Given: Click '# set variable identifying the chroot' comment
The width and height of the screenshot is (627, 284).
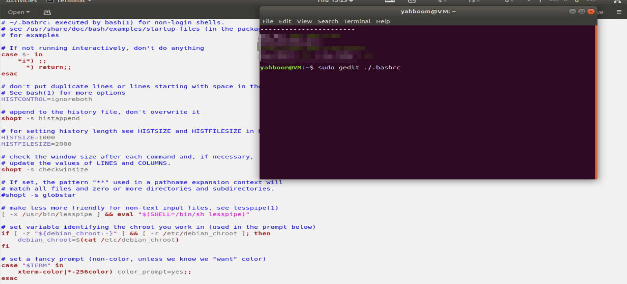Looking at the screenshot, I should 159,227.
